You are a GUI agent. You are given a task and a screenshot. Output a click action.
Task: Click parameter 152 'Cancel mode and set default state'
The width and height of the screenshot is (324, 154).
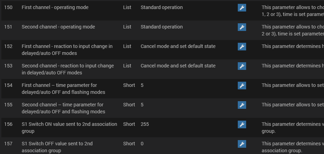coord(178,46)
